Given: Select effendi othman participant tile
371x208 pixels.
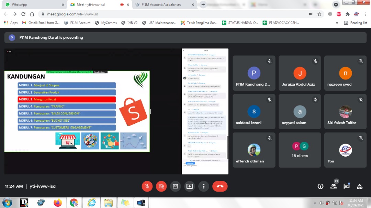Looking at the screenshot, I should point(254,150).
